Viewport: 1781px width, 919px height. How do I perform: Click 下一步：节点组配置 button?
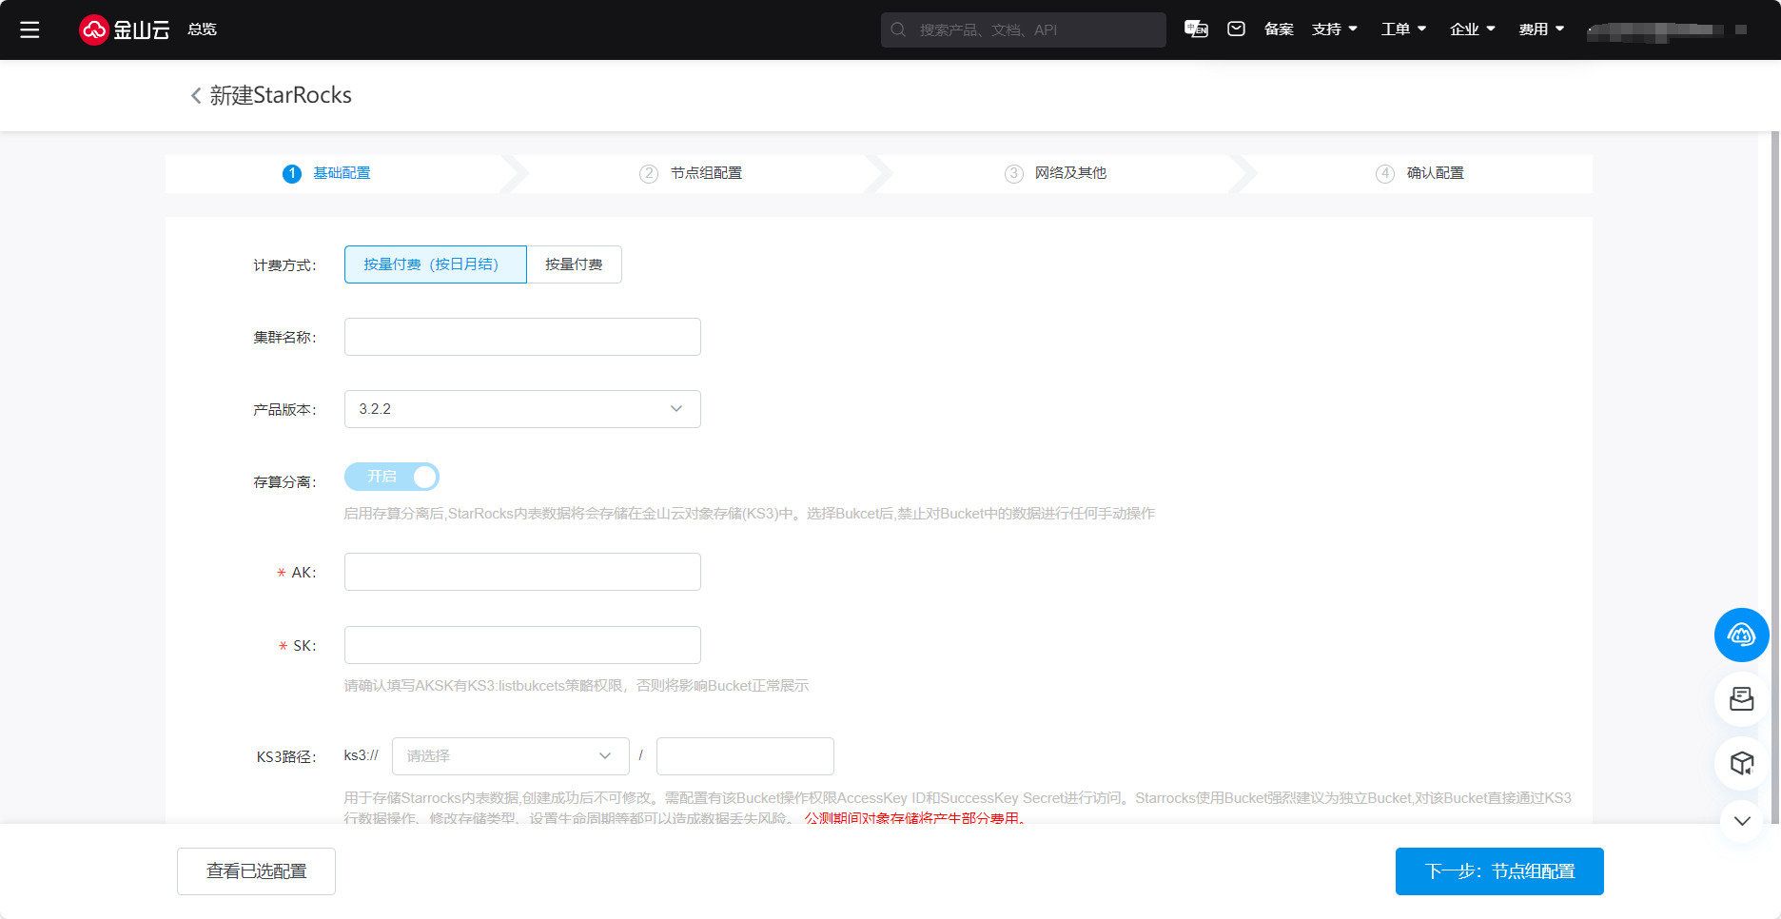pos(1499,871)
